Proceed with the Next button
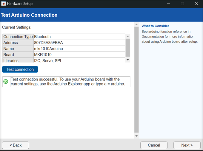203x151 pixels. tap(187, 145)
